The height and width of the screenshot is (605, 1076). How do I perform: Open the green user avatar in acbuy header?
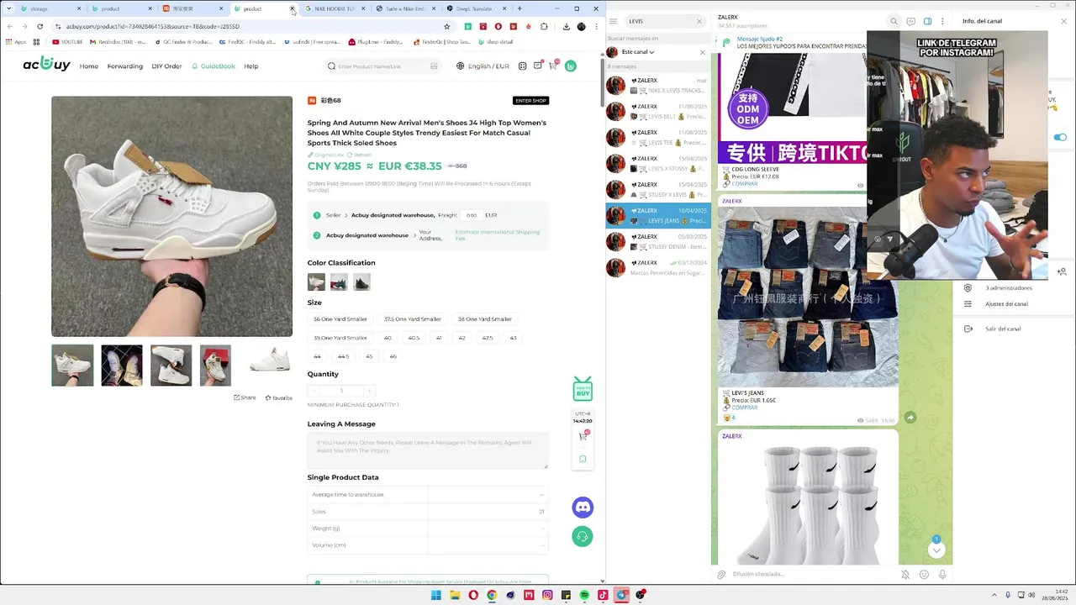(x=571, y=66)
